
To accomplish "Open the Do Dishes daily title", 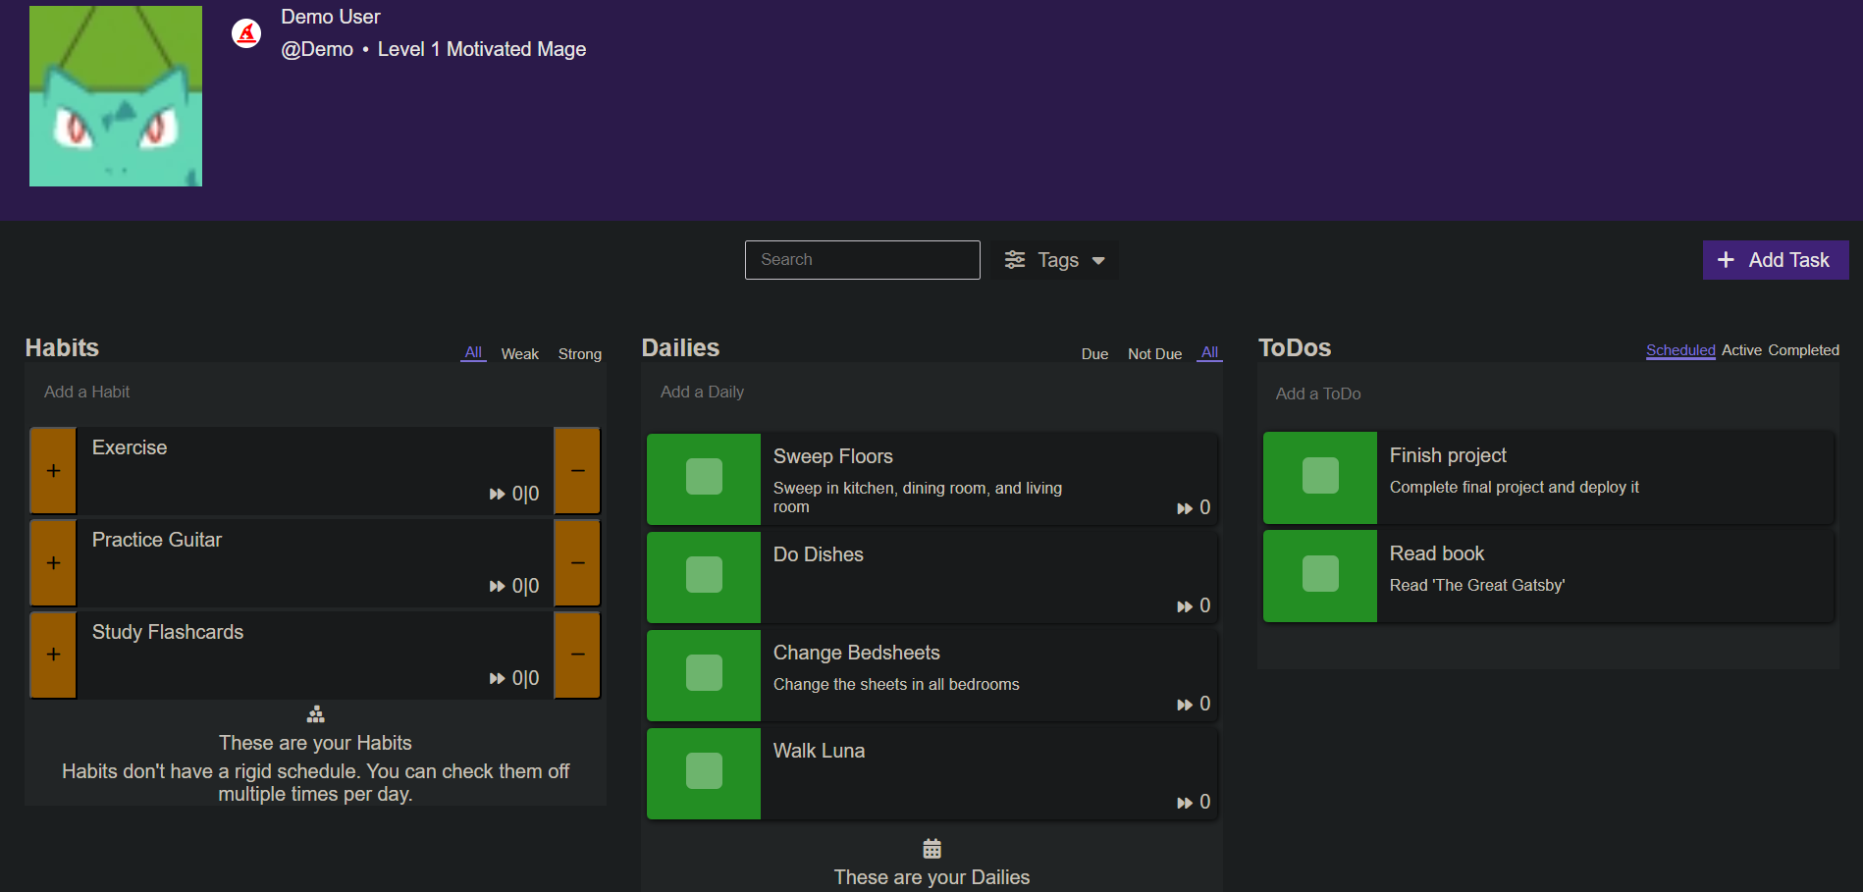I will coord(819,554).
